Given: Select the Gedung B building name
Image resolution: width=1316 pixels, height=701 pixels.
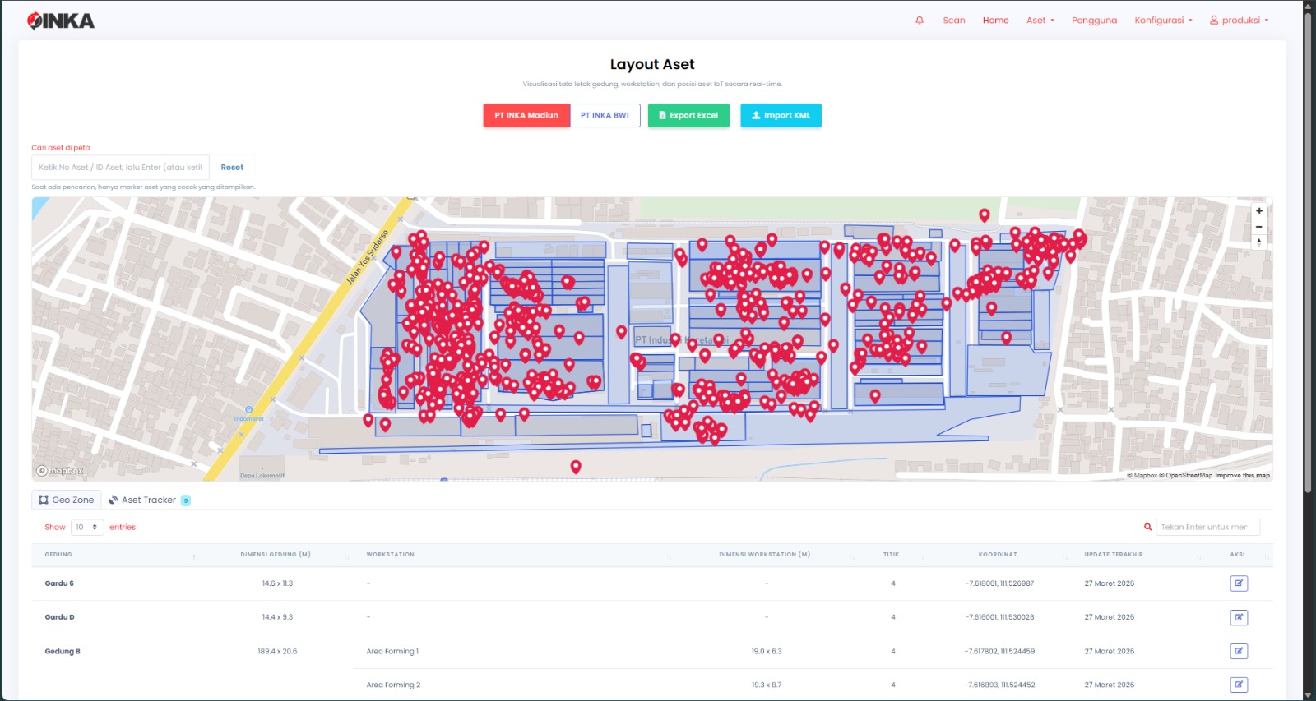Looking at the screenshot, I should point(63,652).
